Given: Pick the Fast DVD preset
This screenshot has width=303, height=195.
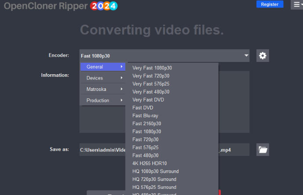Looking at the screenshot, I should point(143,108).
